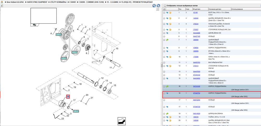
Task: Navigate to the next diagram arrow
Action: click(158, 6)
